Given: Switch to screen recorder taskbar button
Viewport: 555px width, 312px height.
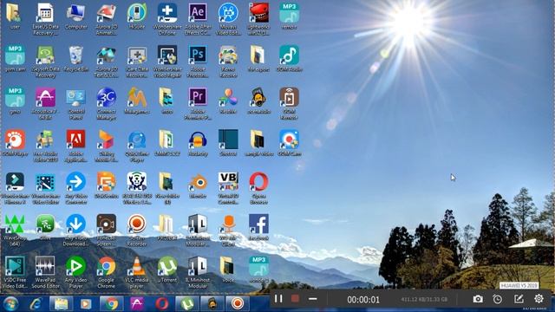Looking at the screenshot, I should pos(238,303).
